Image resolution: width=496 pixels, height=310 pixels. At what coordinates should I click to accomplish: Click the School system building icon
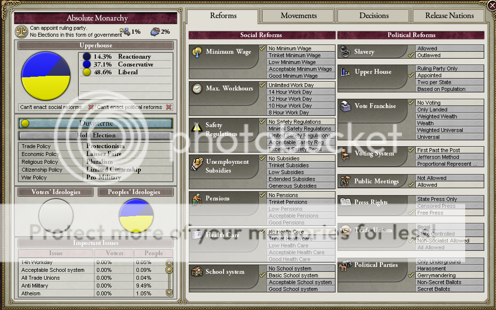pos(197,272)
